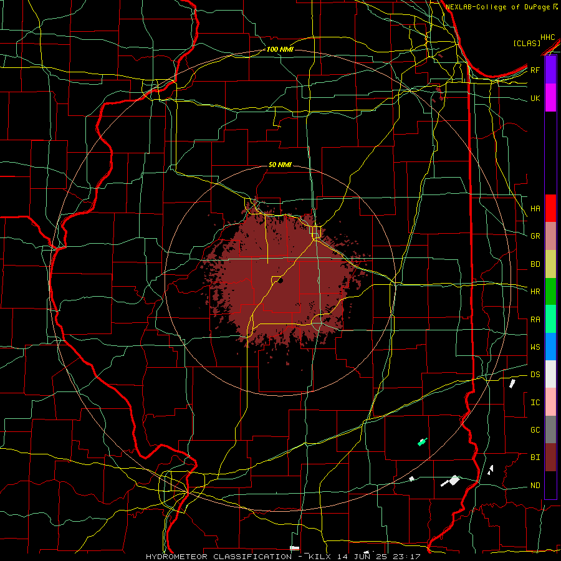The height and width of the screenshot is (561, 561).
Task: Click the IC legend label
Action: point(535,403)
